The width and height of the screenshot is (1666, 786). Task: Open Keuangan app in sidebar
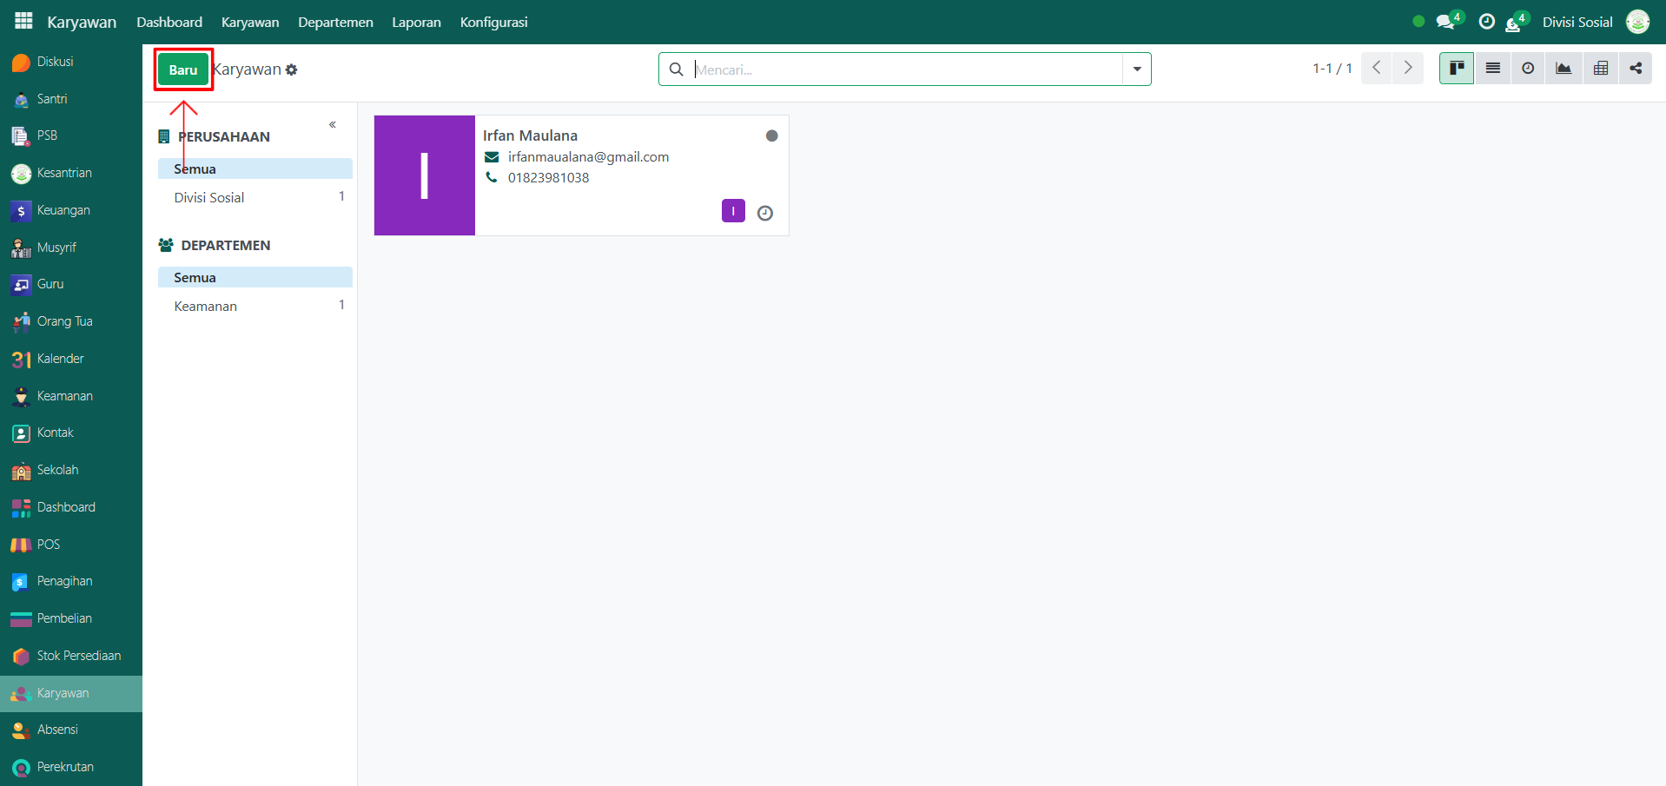(63, 210)
